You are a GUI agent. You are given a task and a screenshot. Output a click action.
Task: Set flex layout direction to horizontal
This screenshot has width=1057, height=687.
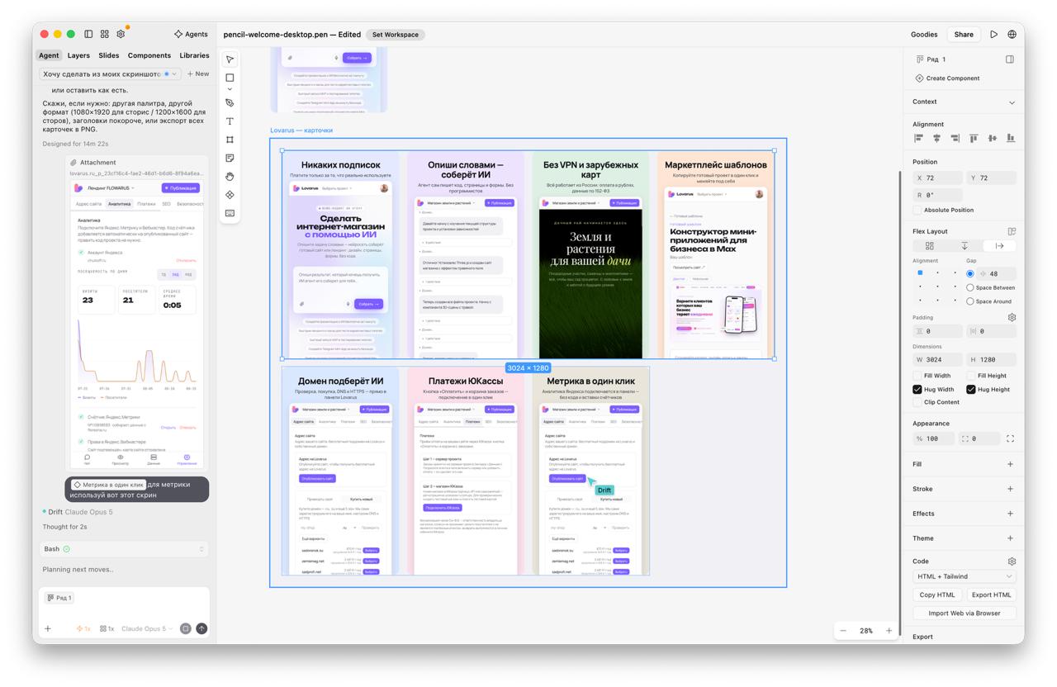[x=999, y=246]
